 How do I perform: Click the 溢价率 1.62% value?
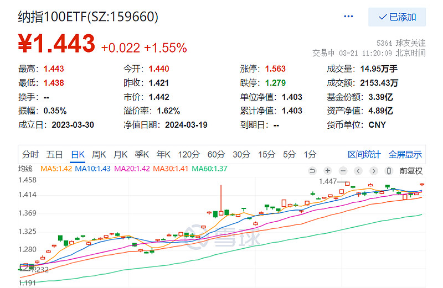click(168, 111)
